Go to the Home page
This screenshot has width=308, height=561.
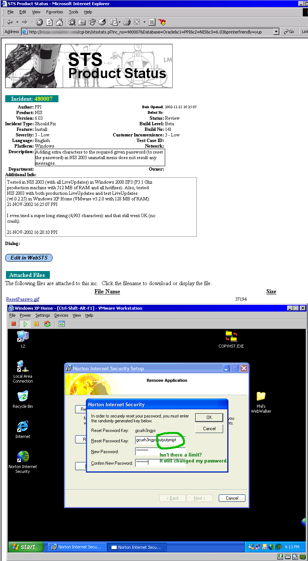[59, 22]
